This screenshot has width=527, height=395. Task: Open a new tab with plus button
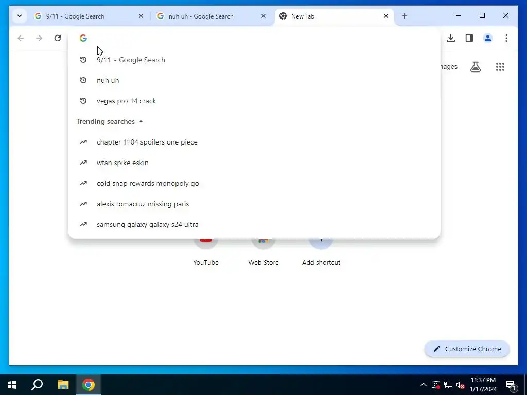click(x=405, y=16)
